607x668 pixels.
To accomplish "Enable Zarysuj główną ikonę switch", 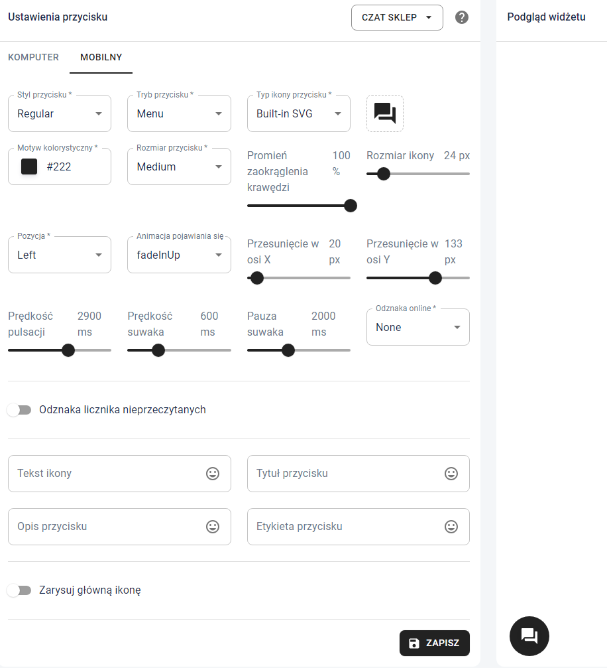I will coord(20,590).
